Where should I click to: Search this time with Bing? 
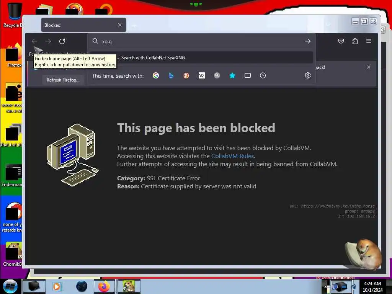pyautogui.click(x=171, y=75)
